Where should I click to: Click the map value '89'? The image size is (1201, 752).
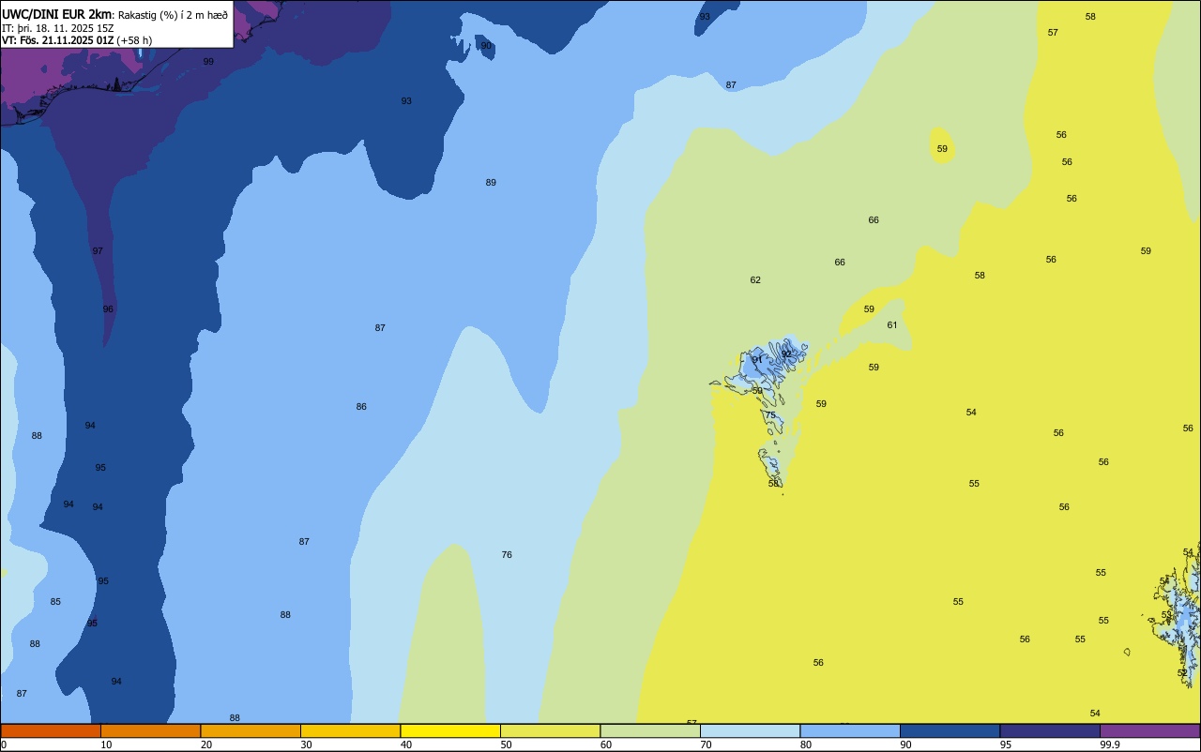pyautogui.click(x=491, y=183)
